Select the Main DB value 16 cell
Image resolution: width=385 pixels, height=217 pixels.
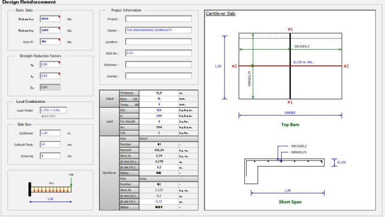[159, 99]
